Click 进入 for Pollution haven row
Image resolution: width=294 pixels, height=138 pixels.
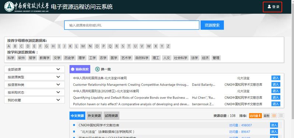coord(276,104)
